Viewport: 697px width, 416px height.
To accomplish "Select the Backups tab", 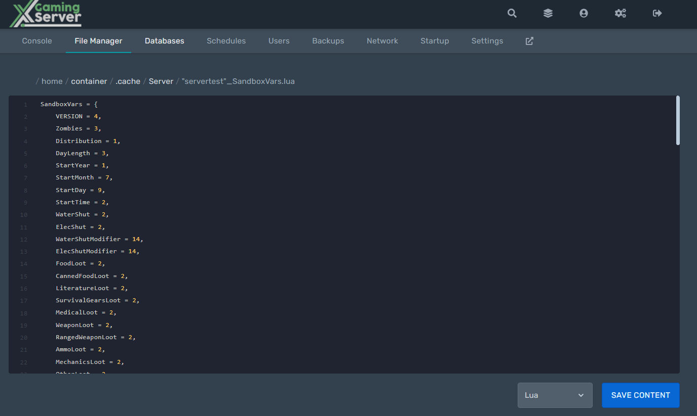I will [x=328, y=41].
